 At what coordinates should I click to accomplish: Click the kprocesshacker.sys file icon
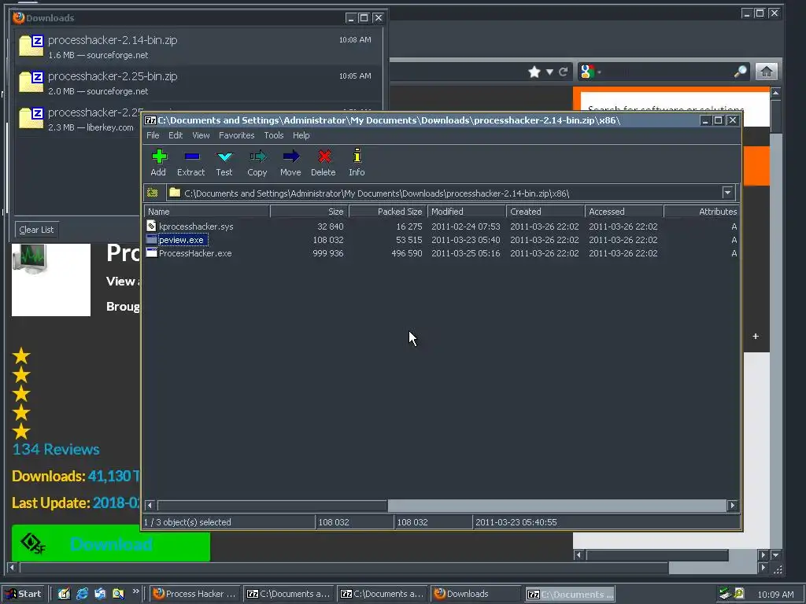151,226
